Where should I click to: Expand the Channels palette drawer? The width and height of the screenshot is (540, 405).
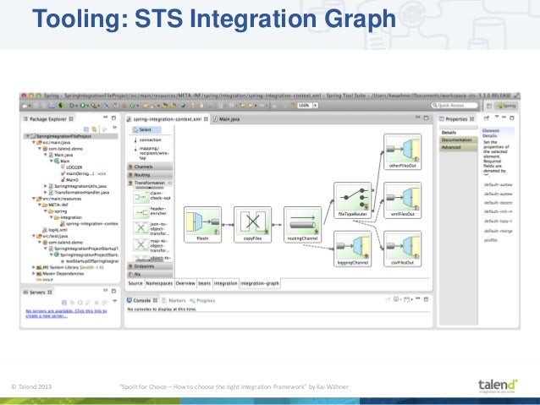(x=151, y=167)
